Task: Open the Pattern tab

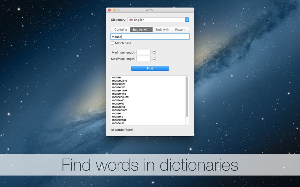Action: pos(180,30)
